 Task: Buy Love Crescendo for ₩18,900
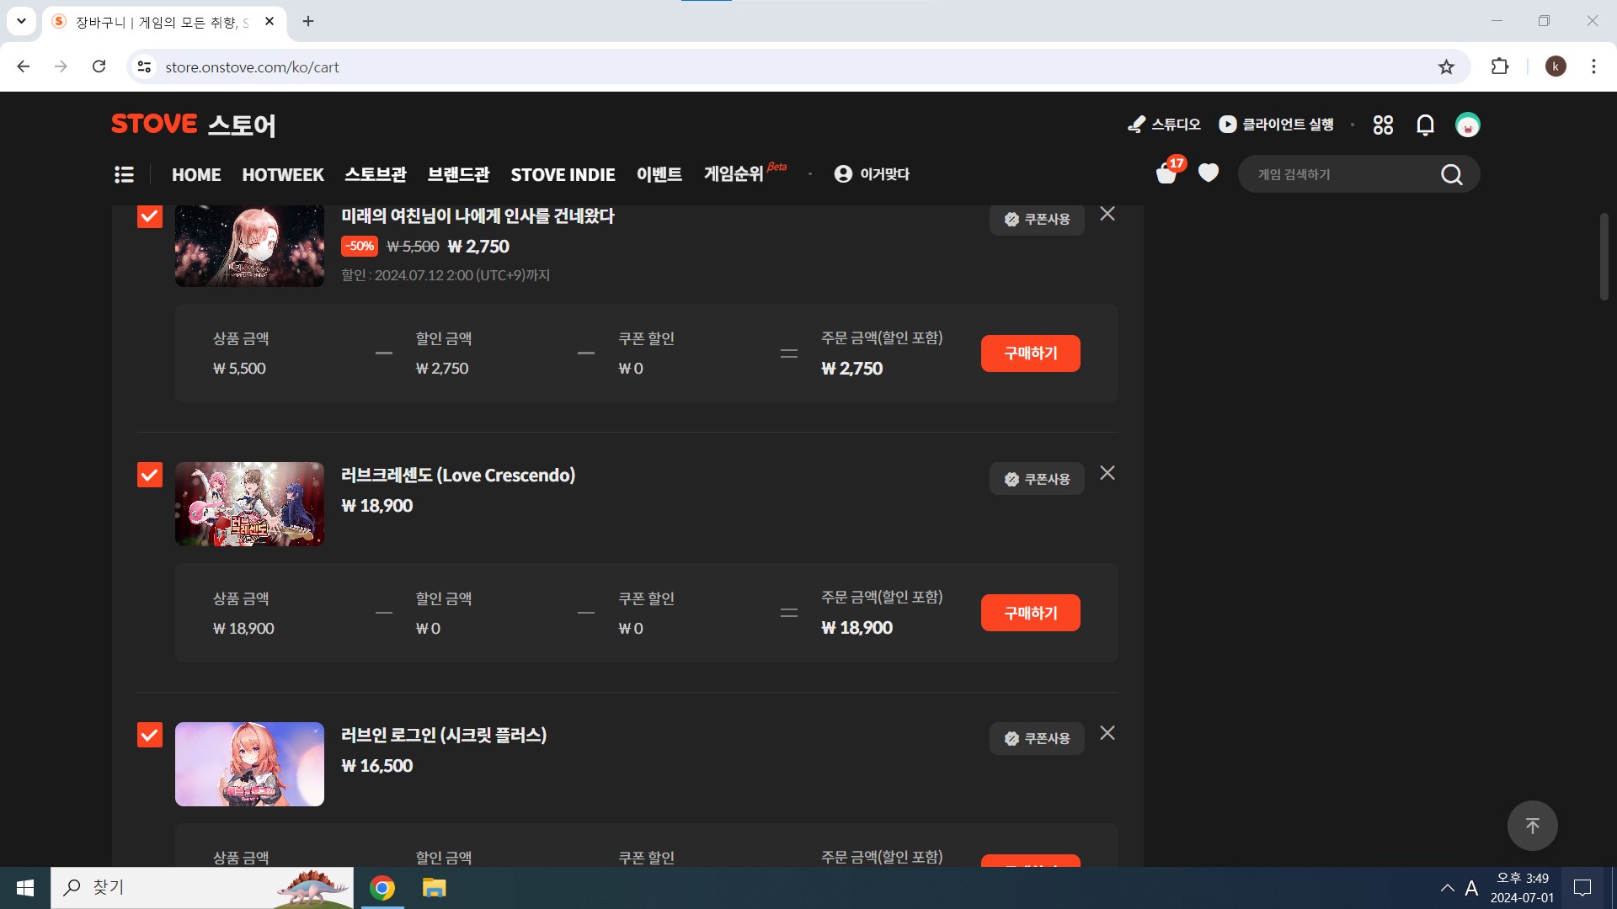tap(1031, 613)
